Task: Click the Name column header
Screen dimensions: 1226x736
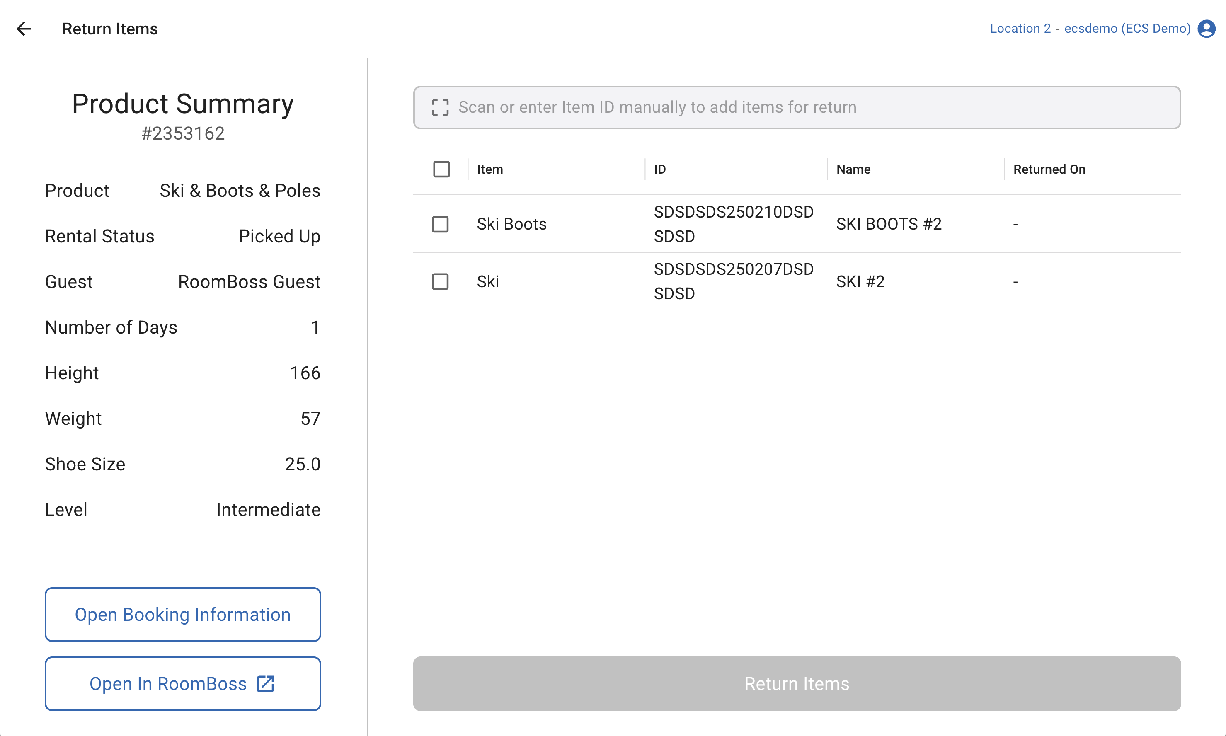Action: [x=853, y=169]
